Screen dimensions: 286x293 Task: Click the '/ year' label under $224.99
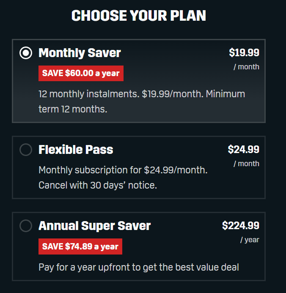tap(250, 240)
